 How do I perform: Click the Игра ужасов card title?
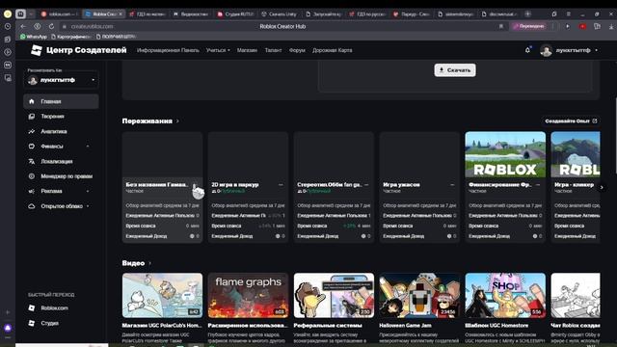[401, 184]
